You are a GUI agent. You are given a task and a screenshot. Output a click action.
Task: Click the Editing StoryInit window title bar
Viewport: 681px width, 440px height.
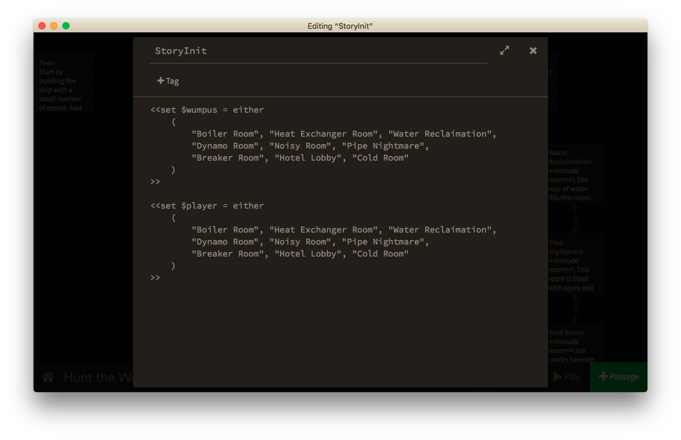(339, 26)
